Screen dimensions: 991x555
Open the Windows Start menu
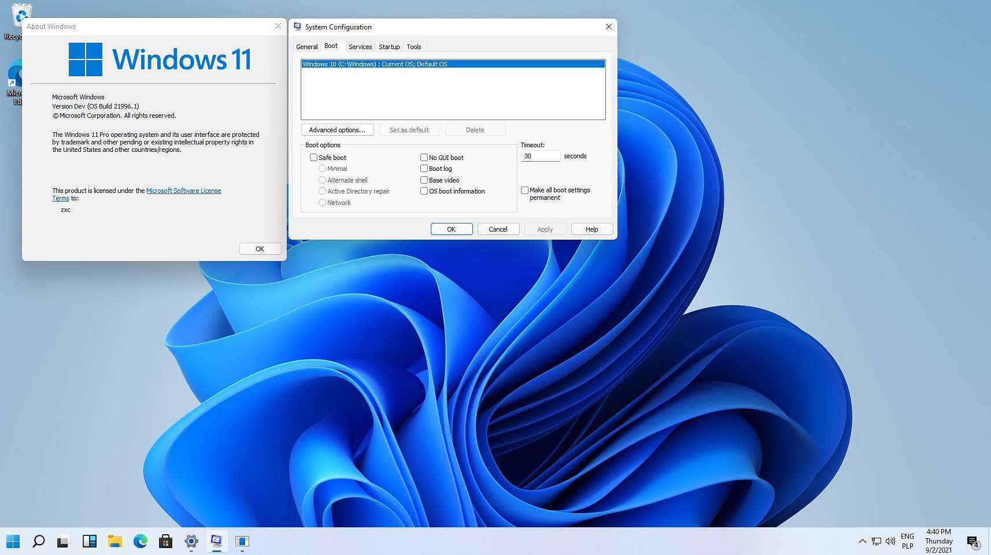13,541
